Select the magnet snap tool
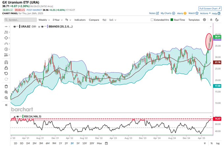Image resolution: width=224 pixels, height=147 pixels. (6, 62)
